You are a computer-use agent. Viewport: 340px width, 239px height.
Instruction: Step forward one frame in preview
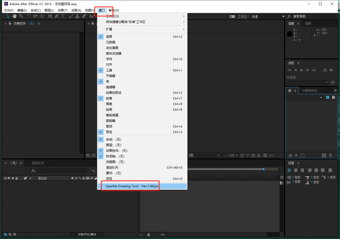click(308, 70)
